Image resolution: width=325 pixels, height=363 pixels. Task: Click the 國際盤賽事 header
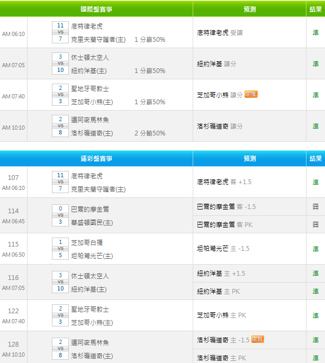click(96, 9)
